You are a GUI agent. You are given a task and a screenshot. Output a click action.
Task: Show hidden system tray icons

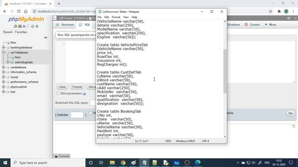[x=238, y=163]
